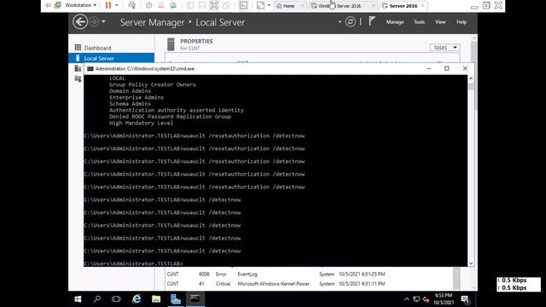
Task: Open the Action Center notification icon
Action: click(465, 299)
